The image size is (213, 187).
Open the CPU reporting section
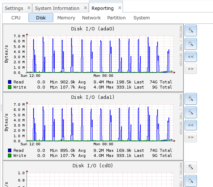coord(16,18)
